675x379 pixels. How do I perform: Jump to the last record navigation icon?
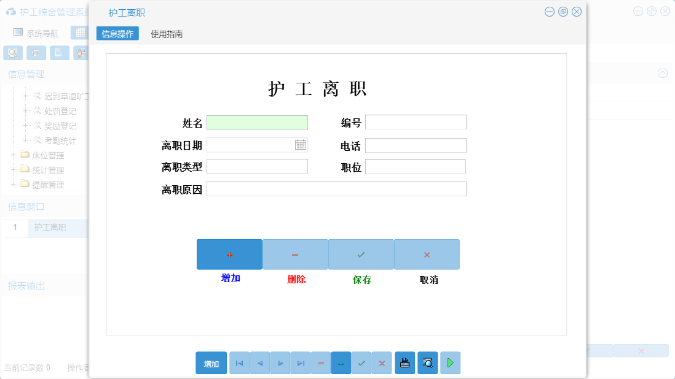(301, 362)
